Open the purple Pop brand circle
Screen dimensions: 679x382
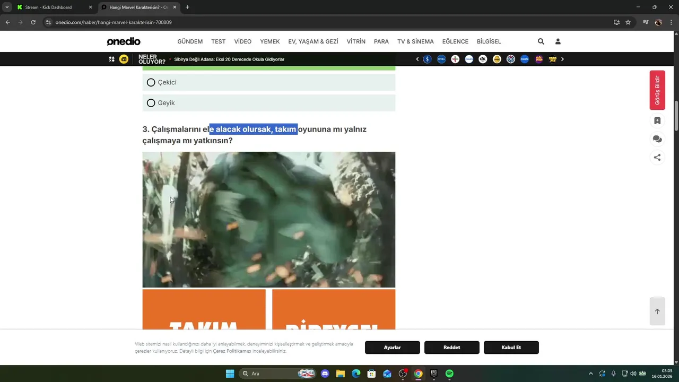pyautogui.click(x=538, y=59)
